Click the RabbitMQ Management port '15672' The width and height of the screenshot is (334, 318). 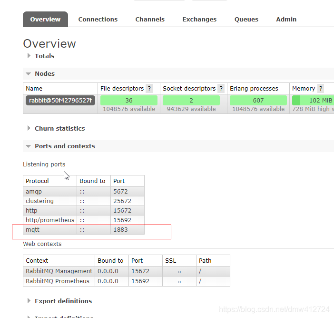point(140,271)
